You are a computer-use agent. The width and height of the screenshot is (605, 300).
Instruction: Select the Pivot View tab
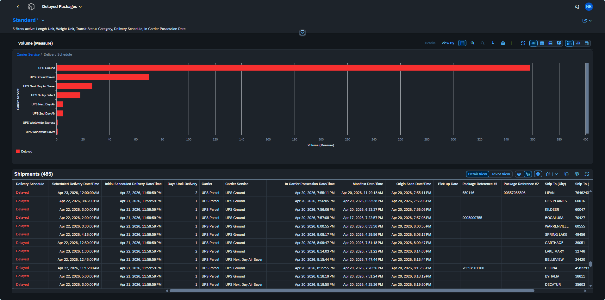501,174
